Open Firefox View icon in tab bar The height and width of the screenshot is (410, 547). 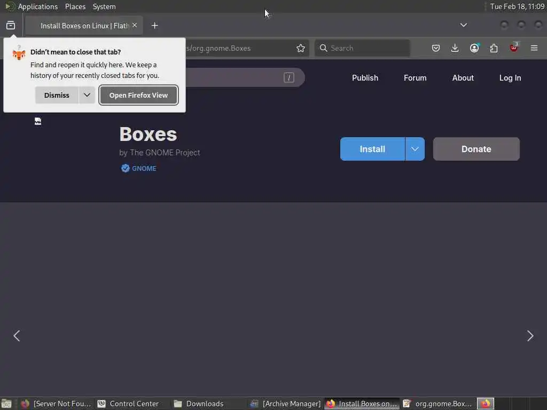11,26
